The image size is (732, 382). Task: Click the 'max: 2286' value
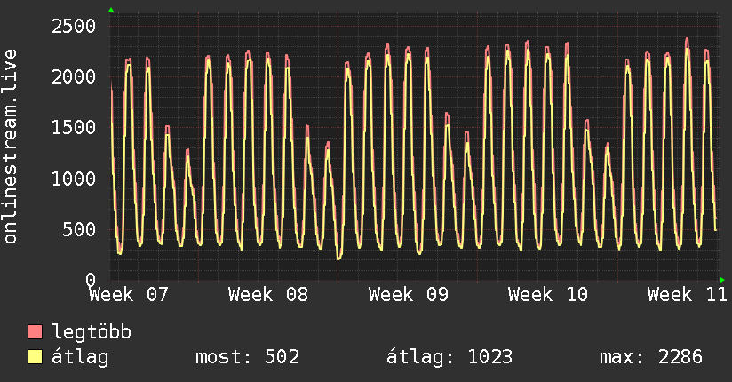coord(651,357)
